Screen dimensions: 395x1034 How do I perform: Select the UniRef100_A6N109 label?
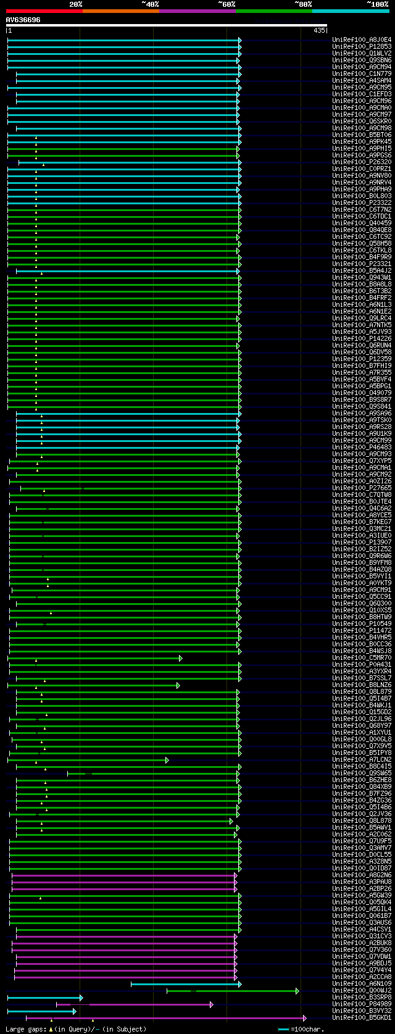362,983
